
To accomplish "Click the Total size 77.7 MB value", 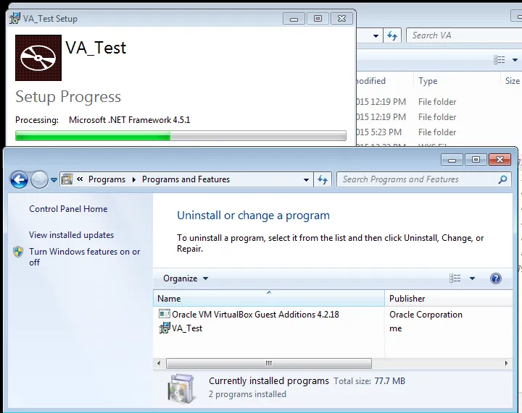I will [x=389, y=381].
